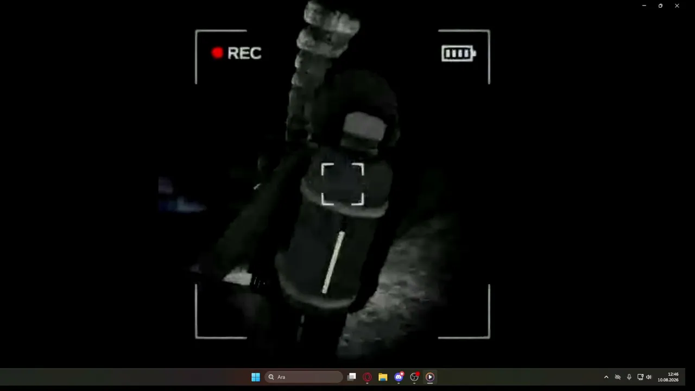Launch the Opera browser from taskbar

coord(368,377)
